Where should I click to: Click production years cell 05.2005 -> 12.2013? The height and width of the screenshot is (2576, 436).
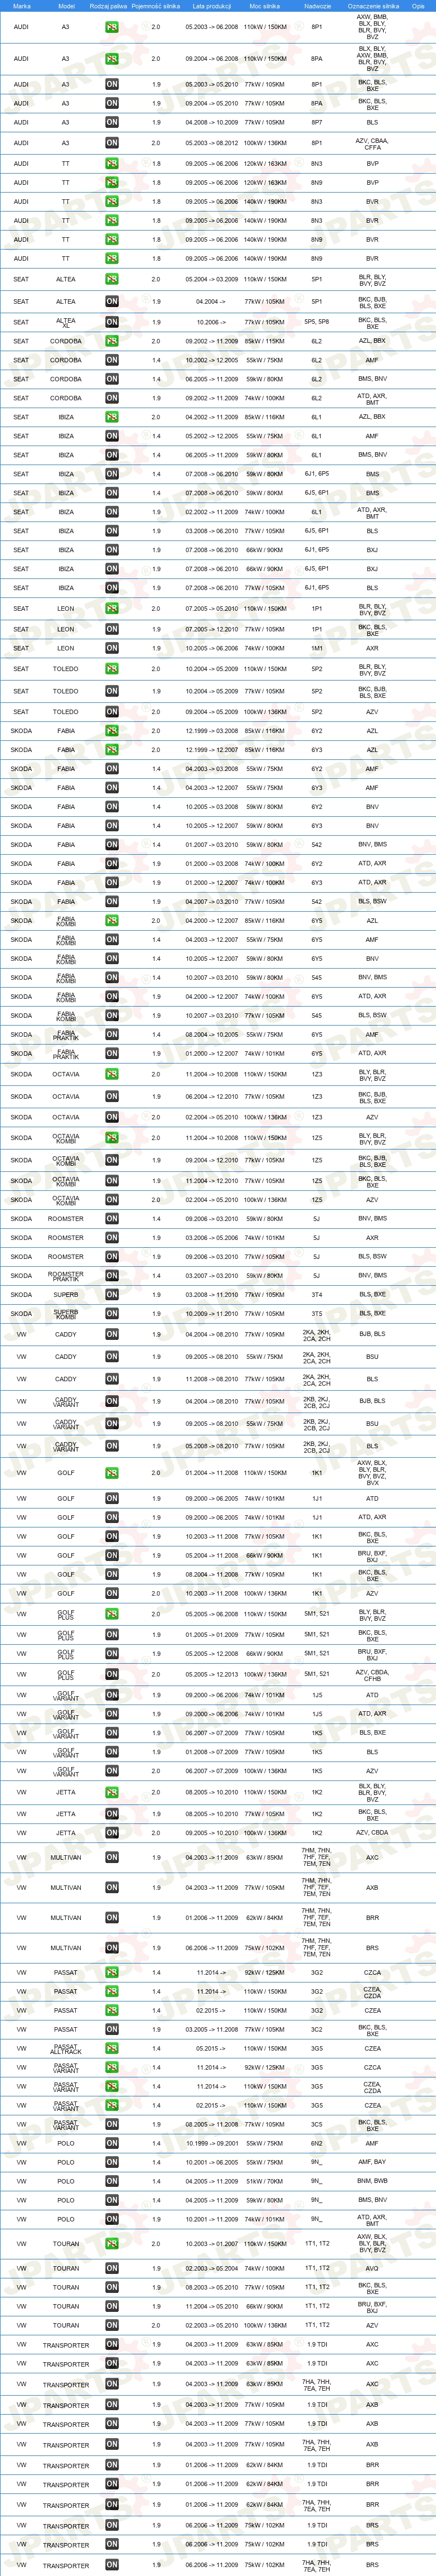point(211,1674)
